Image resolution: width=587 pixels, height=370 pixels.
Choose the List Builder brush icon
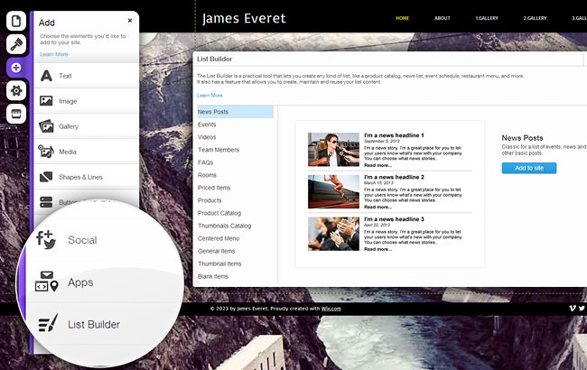click(x=48, y=323)
